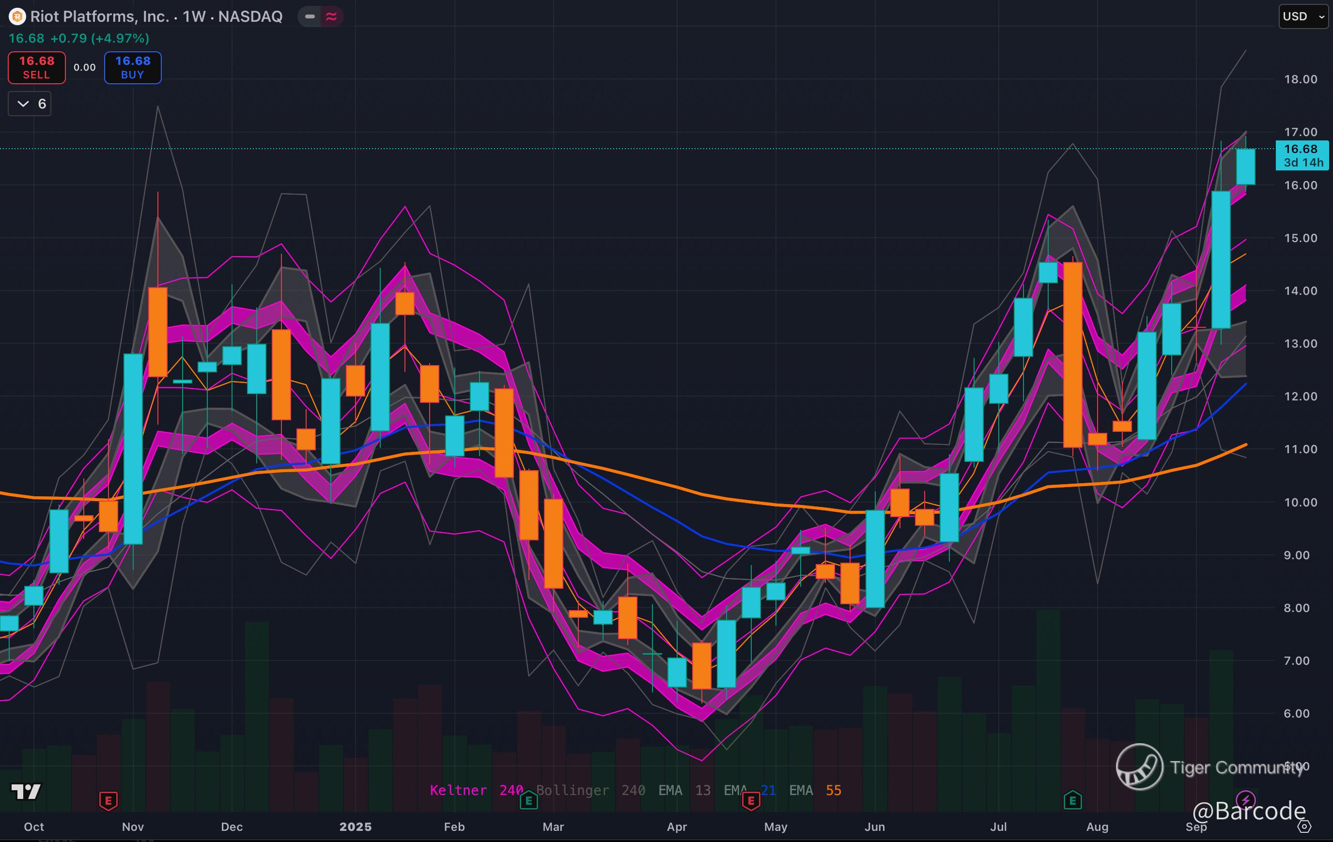Image resolution: width=1333 pixels, height=842 pixels.
Task: Click green earnings E marker near late July
Action: coord(1072,800)
